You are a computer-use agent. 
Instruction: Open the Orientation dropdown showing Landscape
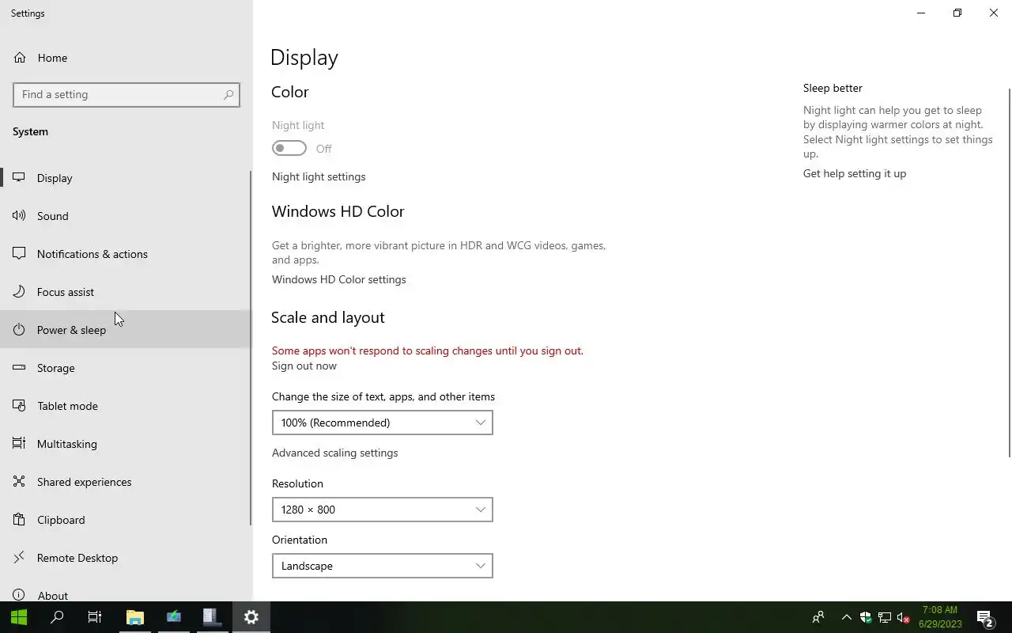pos(383,566)
